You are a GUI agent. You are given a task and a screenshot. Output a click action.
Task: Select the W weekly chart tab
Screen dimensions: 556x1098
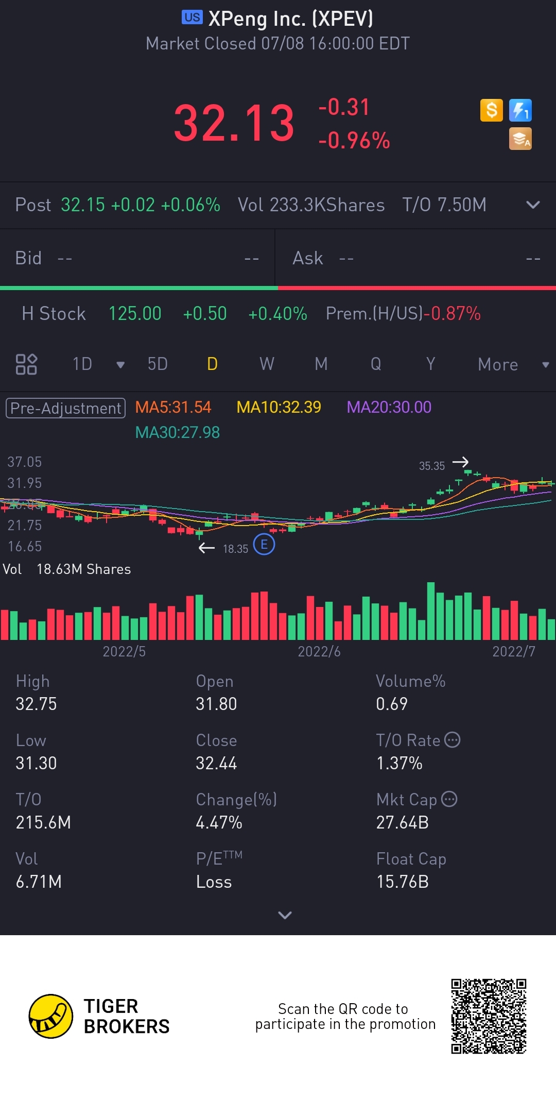click(267, 364)
